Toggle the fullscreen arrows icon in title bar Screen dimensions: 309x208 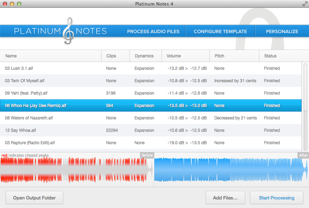pos(305,4)
